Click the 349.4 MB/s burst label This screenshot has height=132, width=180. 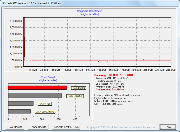tap(79, 88)
